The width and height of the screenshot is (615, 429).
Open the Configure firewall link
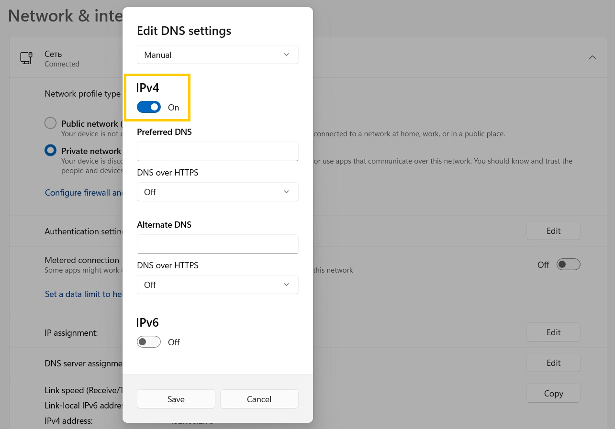pos(84,192)
